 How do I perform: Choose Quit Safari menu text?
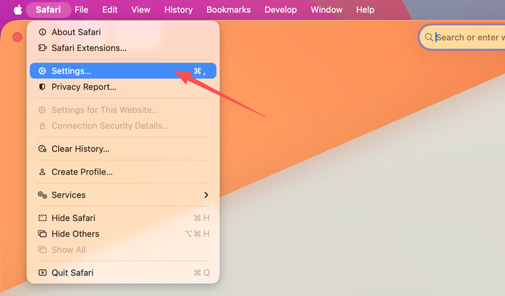[73, 273]
